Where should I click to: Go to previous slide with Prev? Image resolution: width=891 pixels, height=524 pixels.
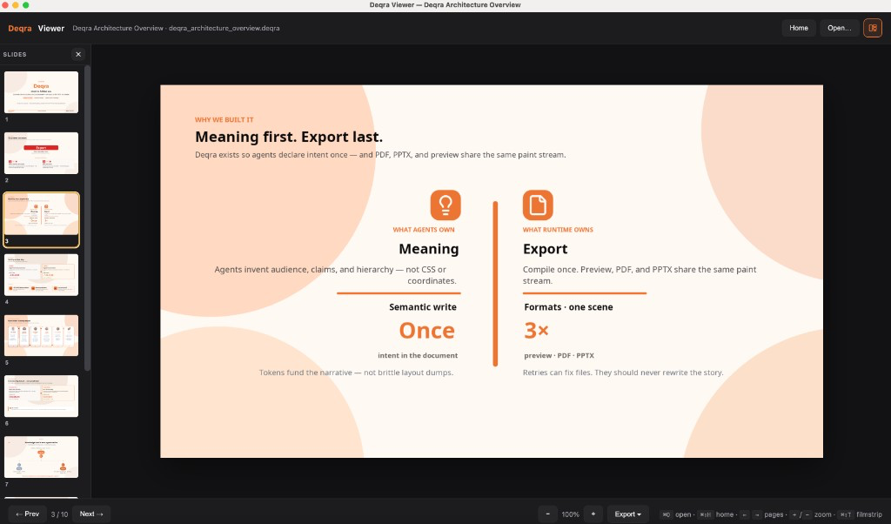27,514
